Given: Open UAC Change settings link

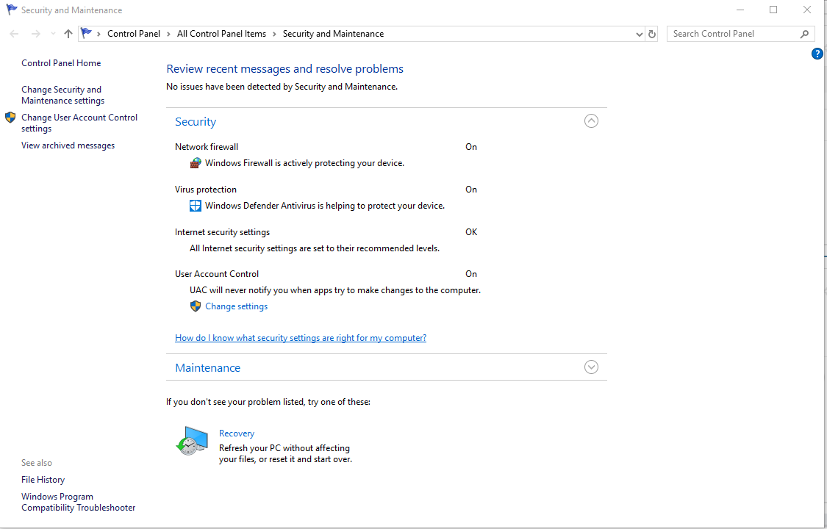Looking at the screenshot, I should coord(236,306).
